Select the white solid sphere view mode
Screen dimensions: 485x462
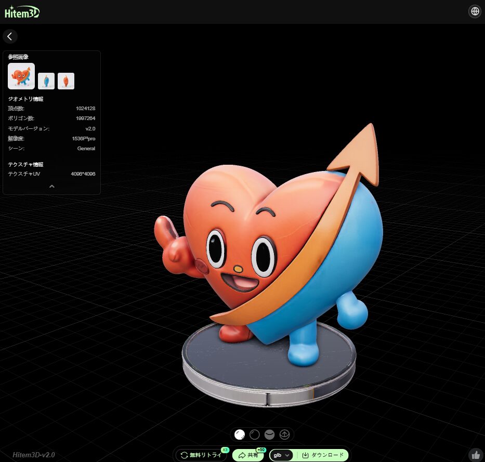coord(240,434)
